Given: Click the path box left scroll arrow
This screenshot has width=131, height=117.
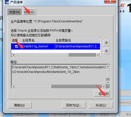Looking at the screenshot, I should [13, 87].
